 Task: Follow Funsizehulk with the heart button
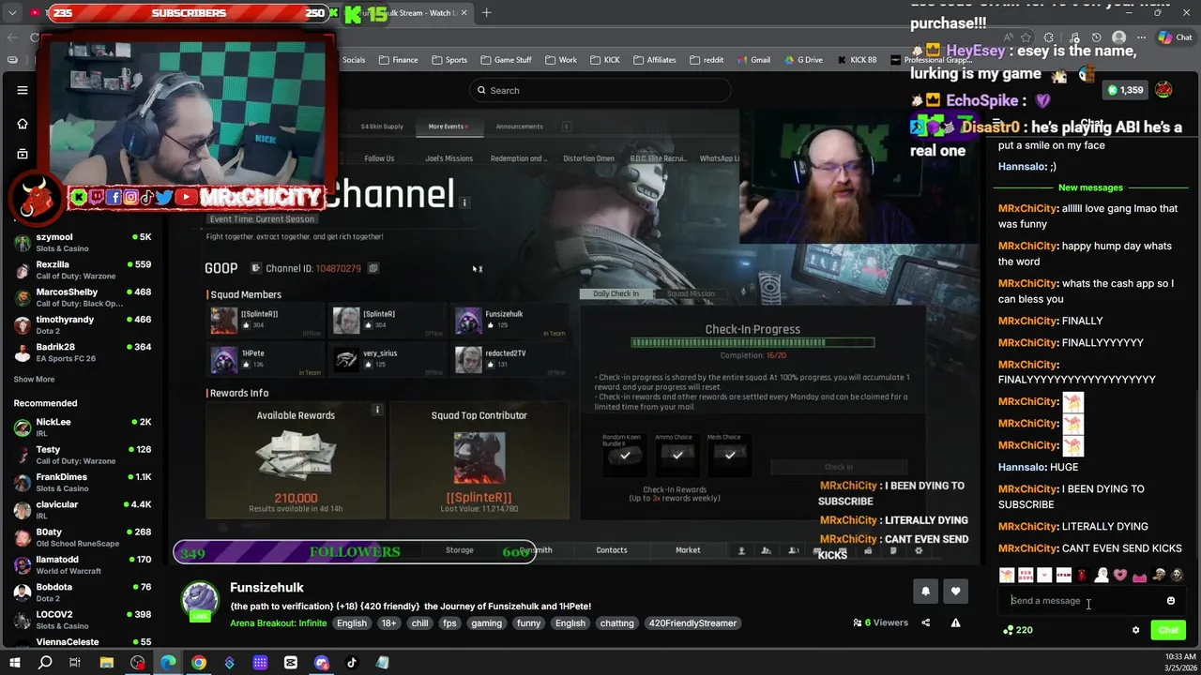[x=955, y=591]
